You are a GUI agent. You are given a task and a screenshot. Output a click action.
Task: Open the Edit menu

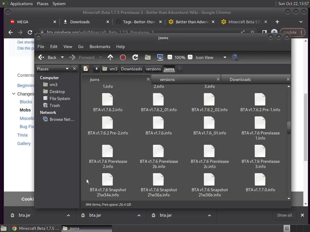(54, 47)
